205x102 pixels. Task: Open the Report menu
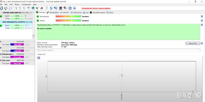[x=17, y=5]
